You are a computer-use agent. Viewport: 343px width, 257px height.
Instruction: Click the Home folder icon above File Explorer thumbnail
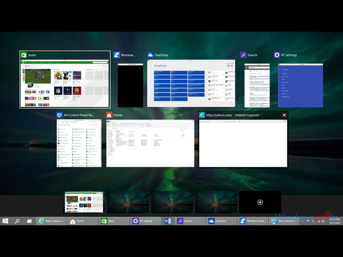tap(109, 115)
